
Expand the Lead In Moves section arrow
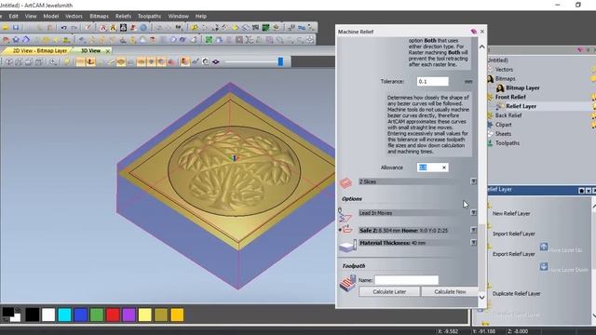tap(474, 213)
